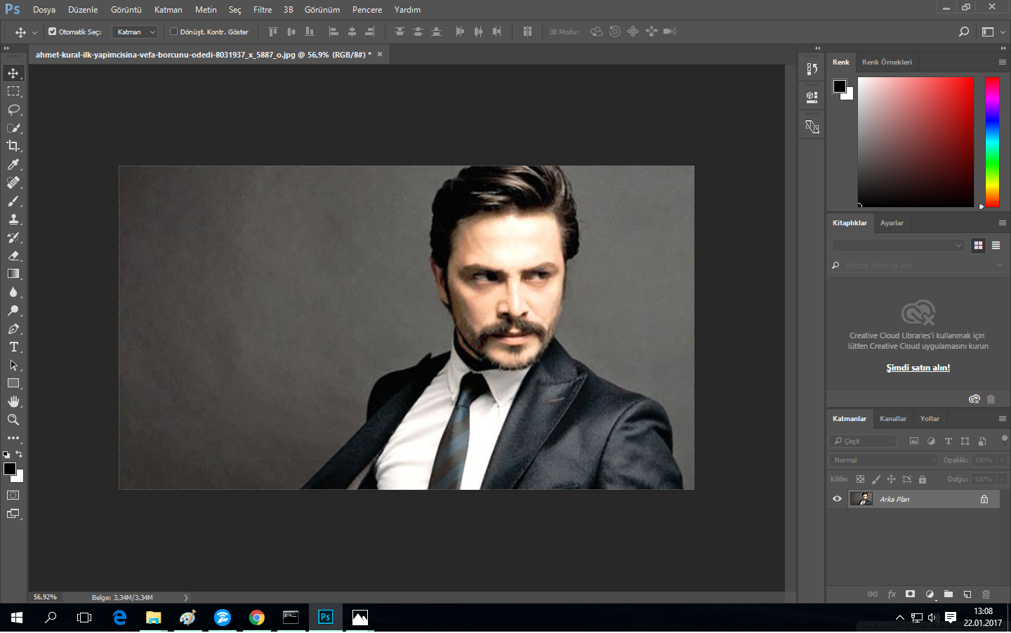
Task: Select the Brush tool
Action: (x=13, y=201)
